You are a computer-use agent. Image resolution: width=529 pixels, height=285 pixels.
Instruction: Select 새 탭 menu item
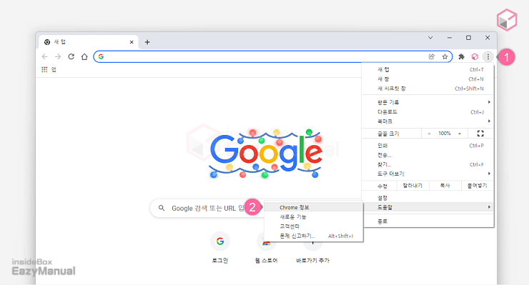pos(427,69)
